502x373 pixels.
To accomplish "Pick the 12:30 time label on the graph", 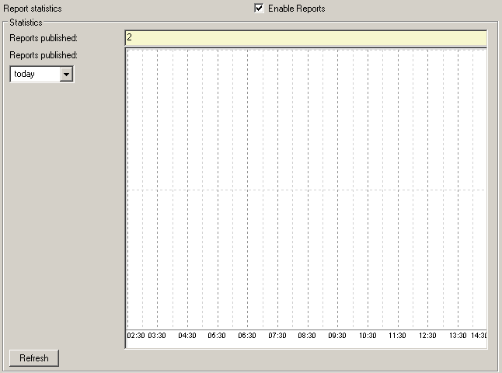I will pos(427,336).
